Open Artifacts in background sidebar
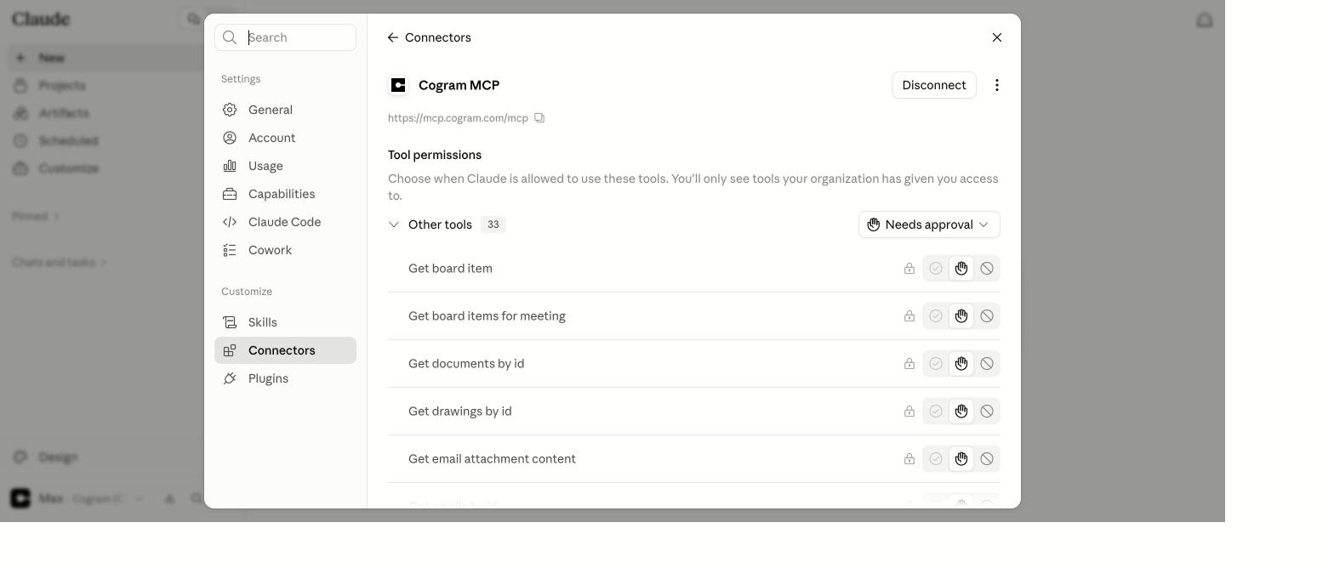This screenshot has width=1334, height=568. [x=63, y=113]
